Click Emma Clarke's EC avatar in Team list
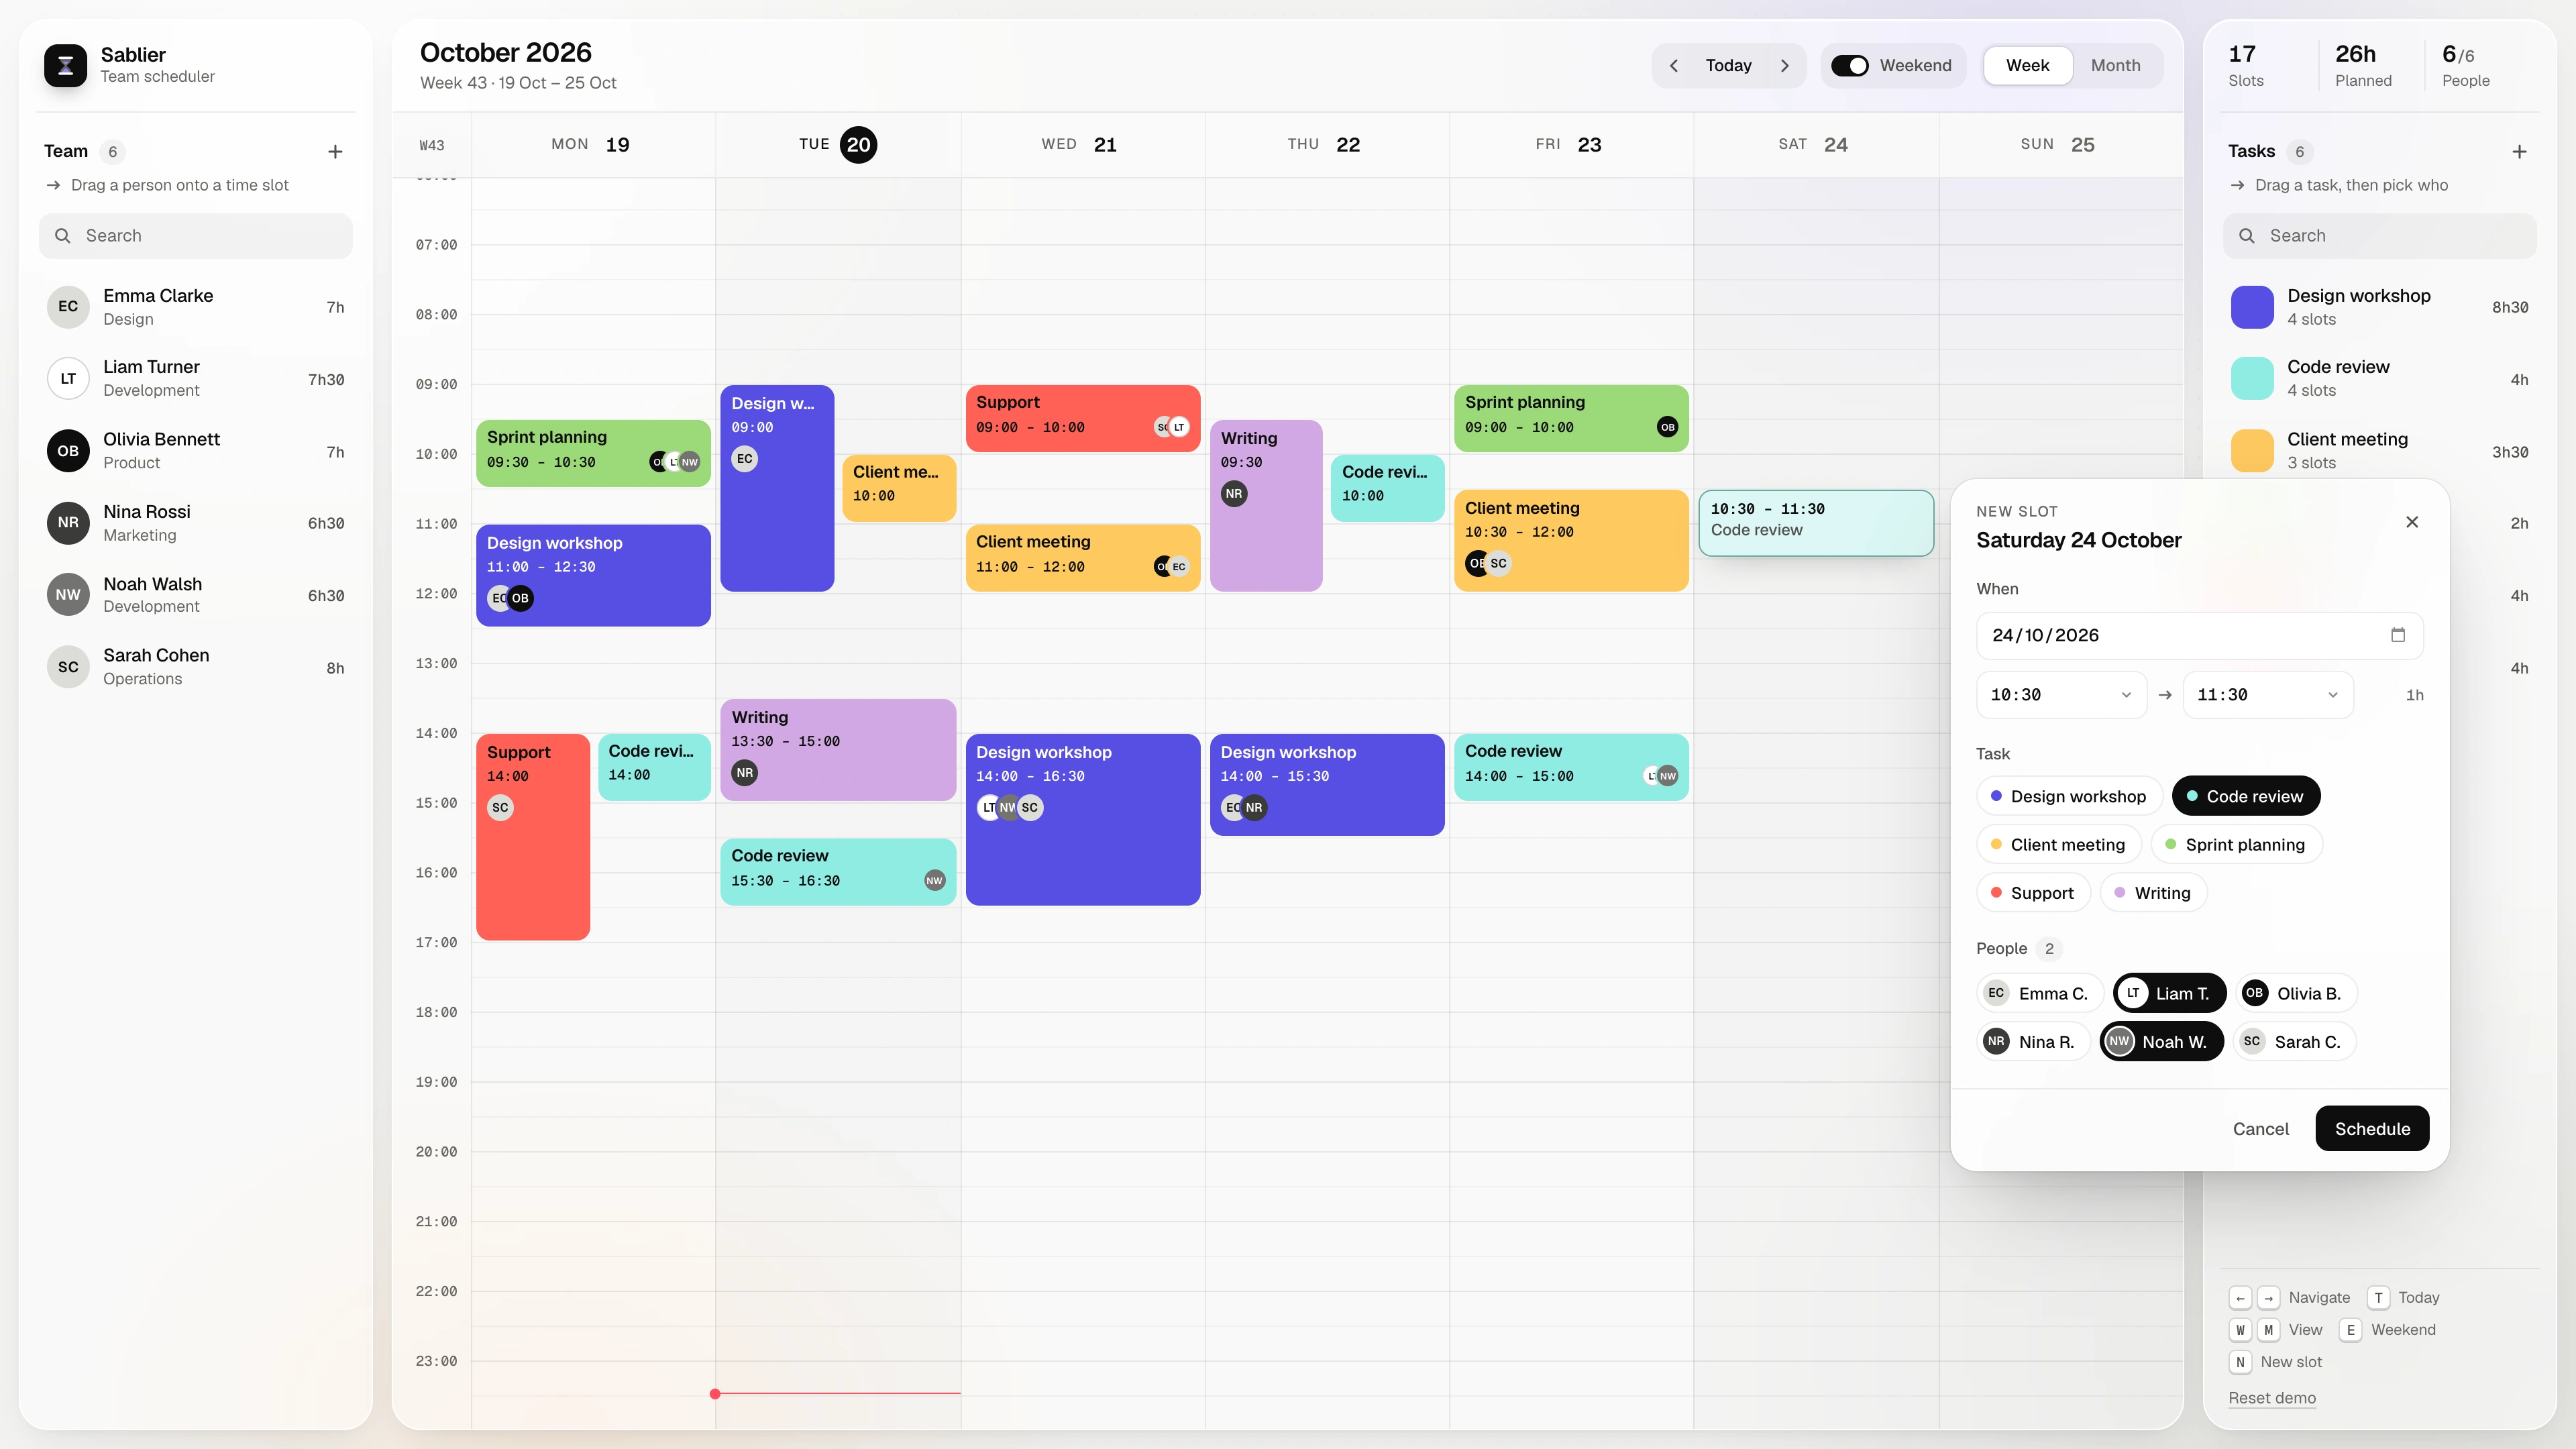Screen dimensions: 2576x1449 coord(68,306)
